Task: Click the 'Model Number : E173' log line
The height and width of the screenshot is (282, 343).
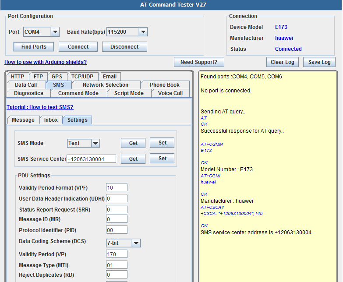Action: (226, 169)
